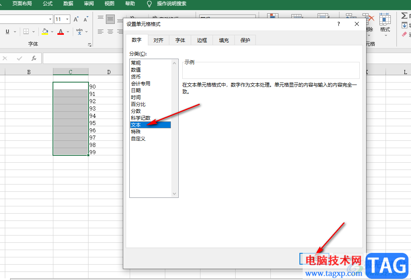The width and height of the screenshot is (411, 280).
Task: Select column C header
Action: coord(70,72)
